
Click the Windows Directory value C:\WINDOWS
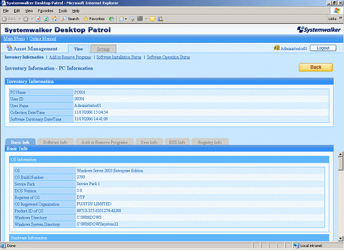pos(89,217)
